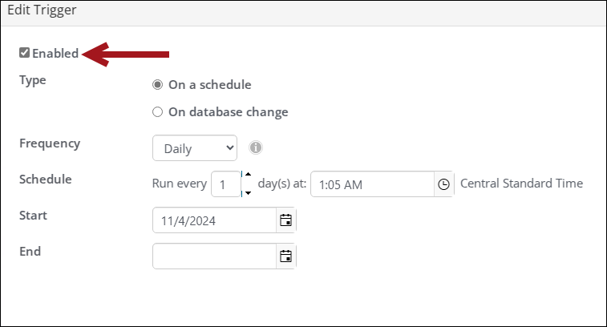Click the Central Standard Time text

[x=521, y=183]
